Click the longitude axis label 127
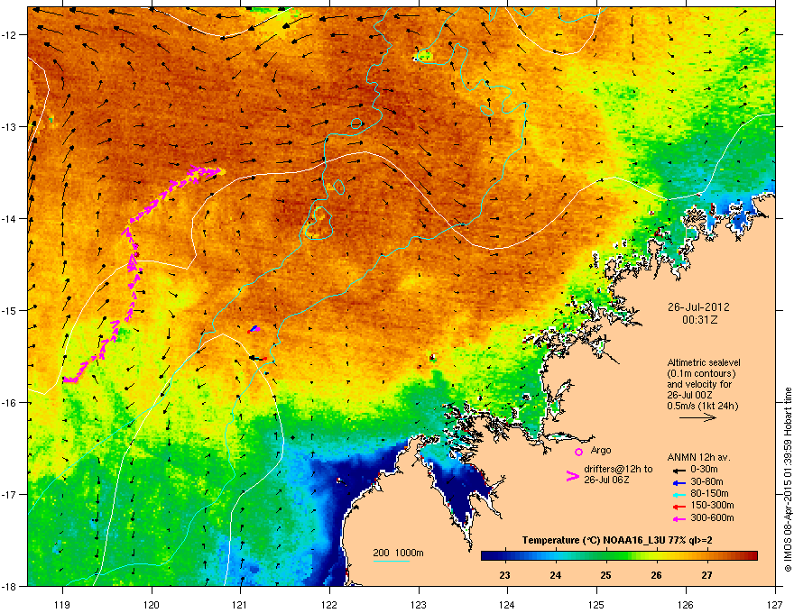 [x=775, y=605]
